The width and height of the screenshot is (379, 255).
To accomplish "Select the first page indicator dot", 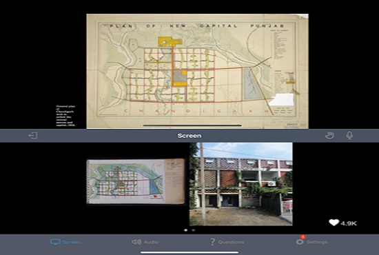I will 185,230.
